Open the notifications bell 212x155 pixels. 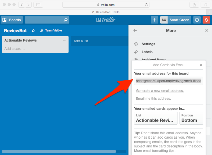(x=206, y=20)
